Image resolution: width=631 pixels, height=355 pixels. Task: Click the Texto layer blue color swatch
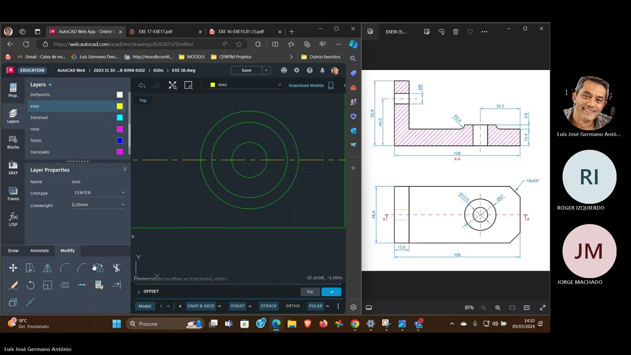[x=120, y=141]
